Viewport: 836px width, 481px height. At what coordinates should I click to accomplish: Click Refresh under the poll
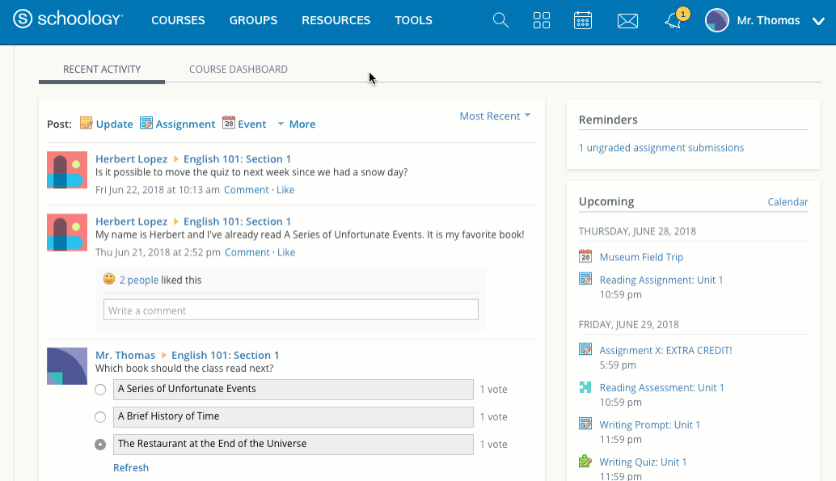[131, 468]
